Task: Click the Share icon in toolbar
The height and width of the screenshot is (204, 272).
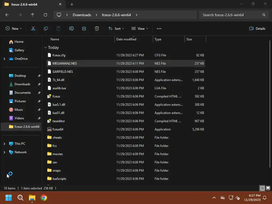Action: pos(84,29)
